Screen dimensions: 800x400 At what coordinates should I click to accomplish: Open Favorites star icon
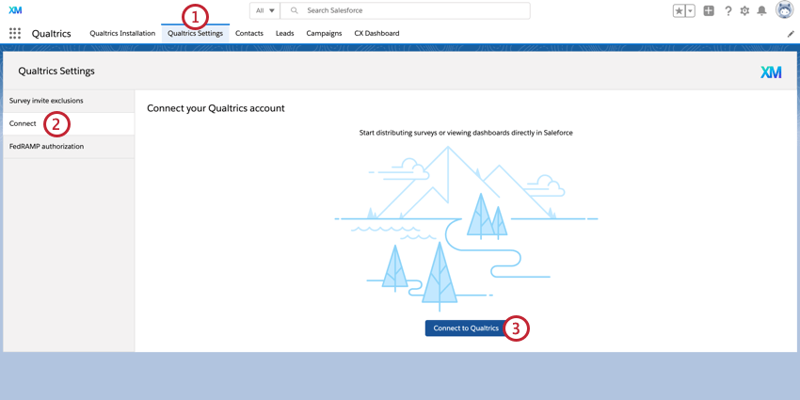click(680, 10)
